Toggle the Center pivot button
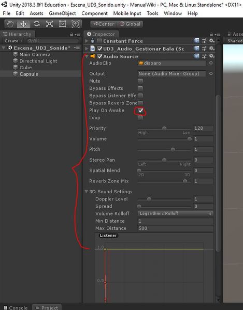 point(104,24)
